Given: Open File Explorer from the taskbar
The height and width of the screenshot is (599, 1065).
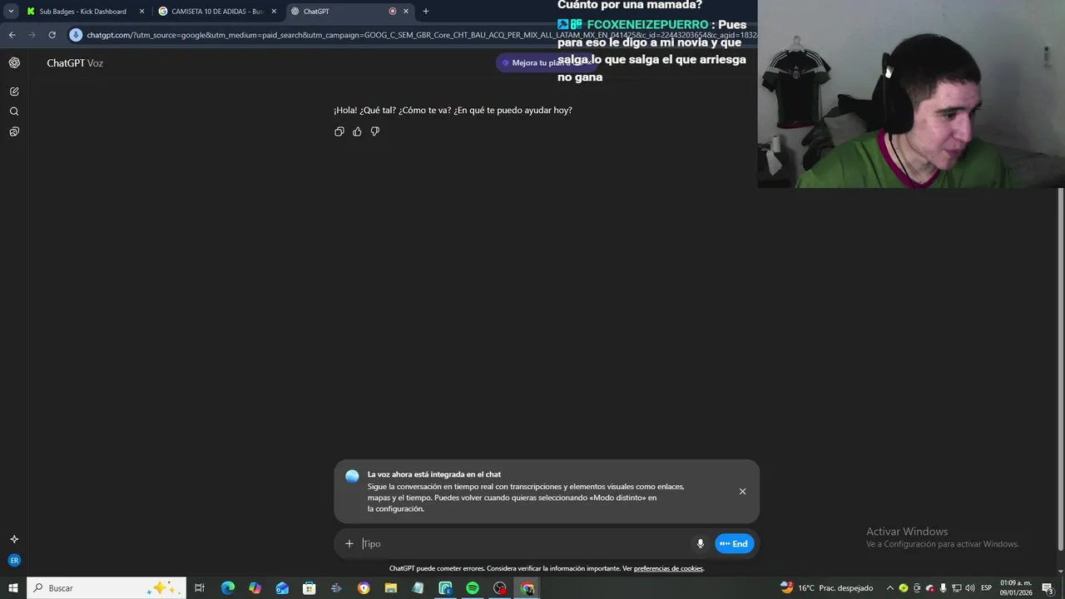Looking at the screenshot, I should click(x=390, y=588).
